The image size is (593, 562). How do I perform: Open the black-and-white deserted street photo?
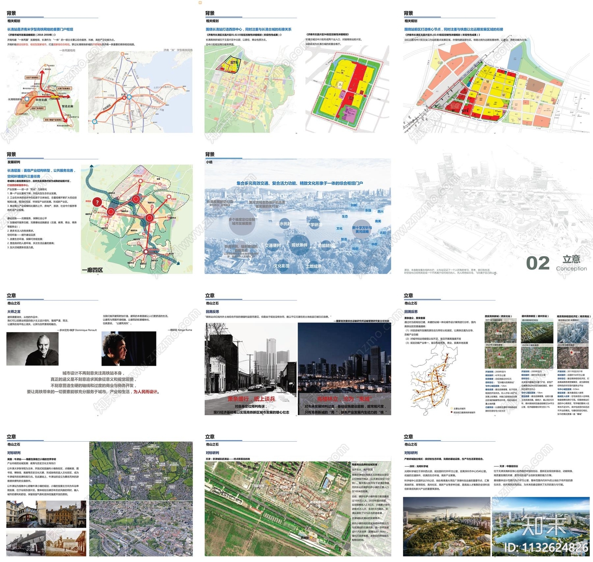coord(251,369)
